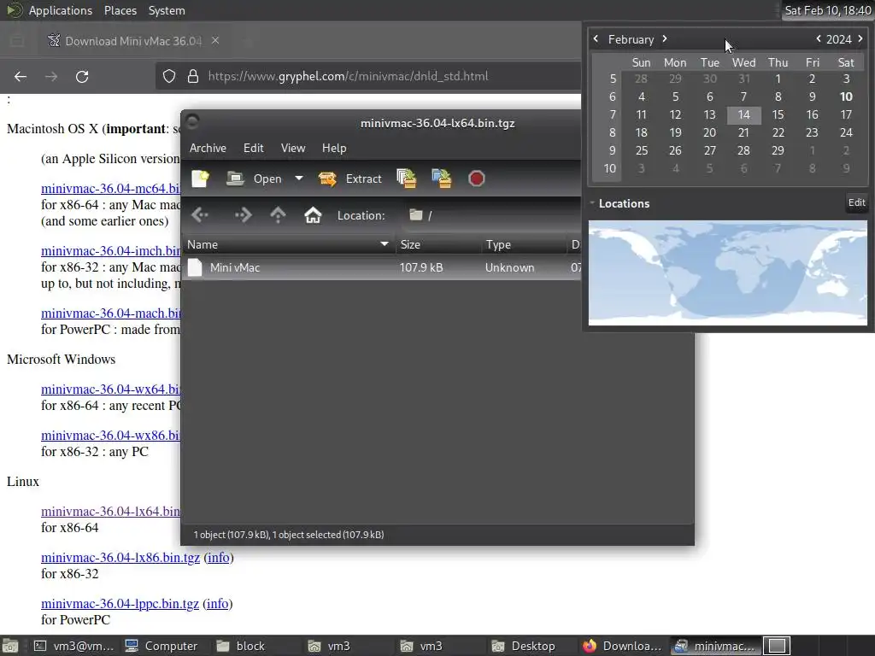Screen dimensions: 875x656
Task: Click the home location icon
Action: point(313,215)
